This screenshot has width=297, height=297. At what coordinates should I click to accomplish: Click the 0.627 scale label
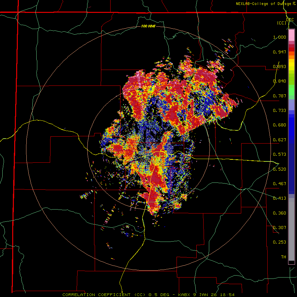[280, 140]
